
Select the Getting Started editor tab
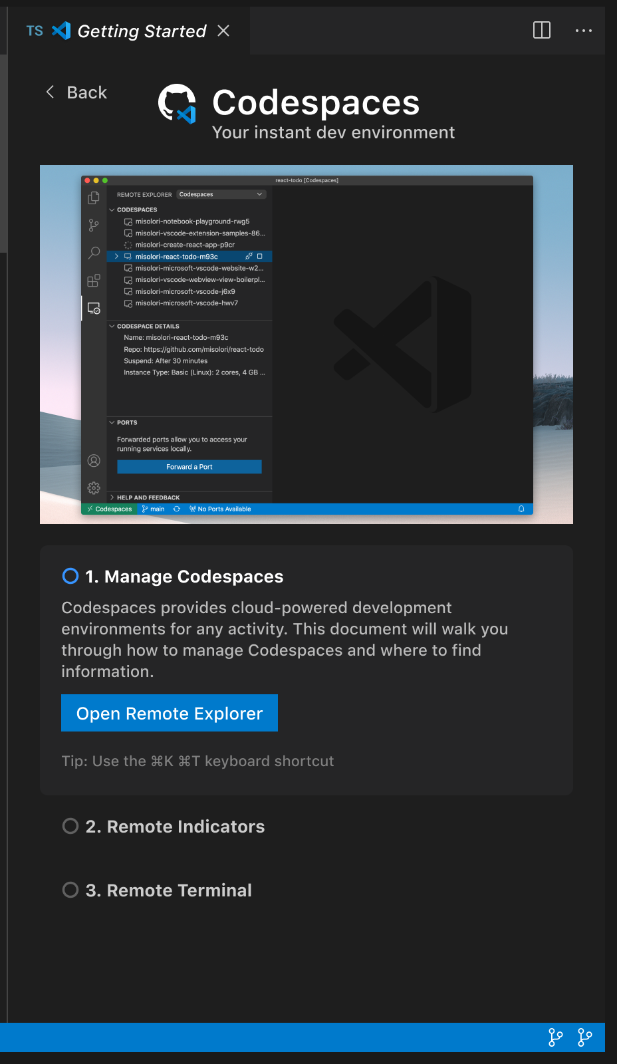[x=128, y=31]
